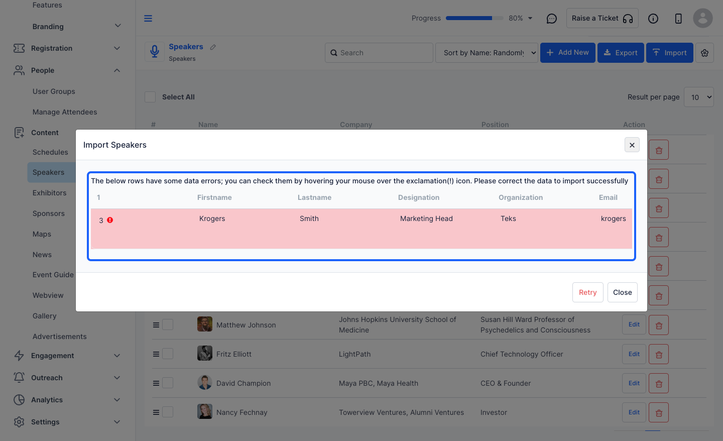723x441 pixels.
Task: Open Sort by Name dropdown
Action: tap(487, 53)
